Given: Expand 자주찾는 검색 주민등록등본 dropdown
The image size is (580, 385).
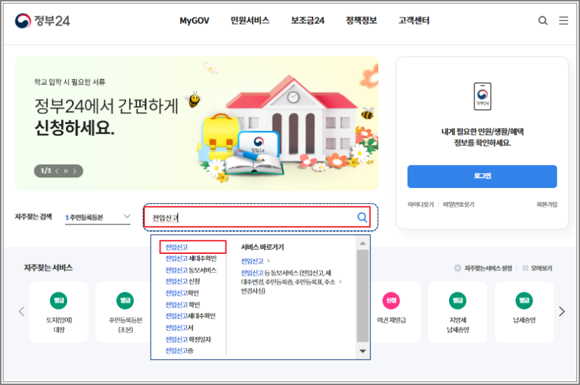Looking at the screenshot, I should tap(97, 217).
